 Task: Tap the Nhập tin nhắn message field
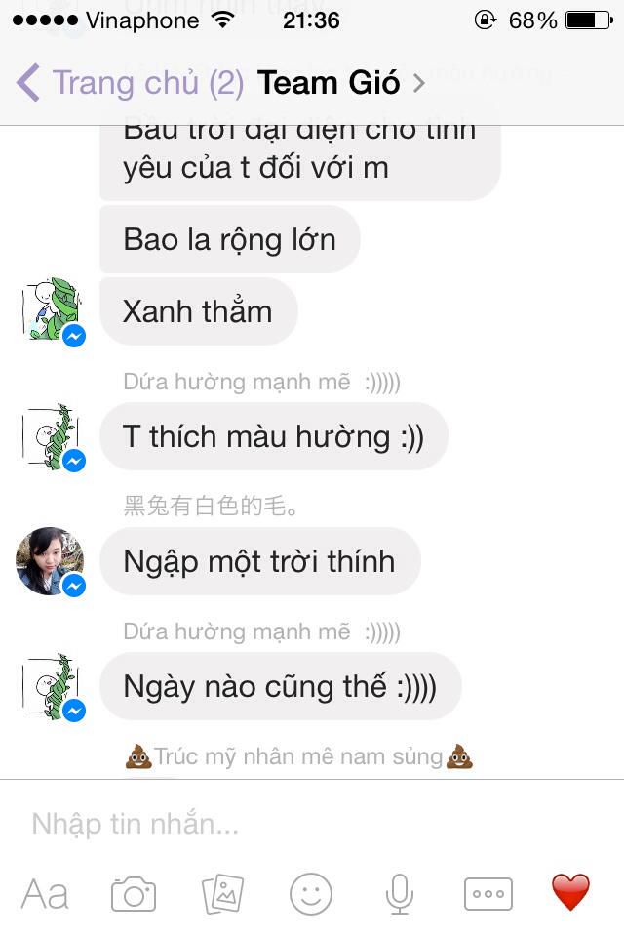coord(312,824)
